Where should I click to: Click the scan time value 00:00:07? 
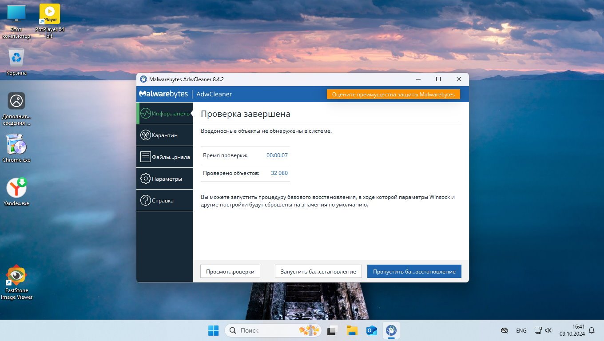pos(277,155)
